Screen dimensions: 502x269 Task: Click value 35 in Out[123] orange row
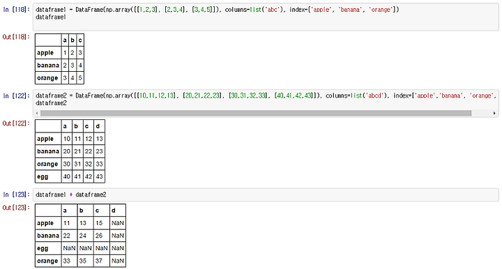point(82,261)
